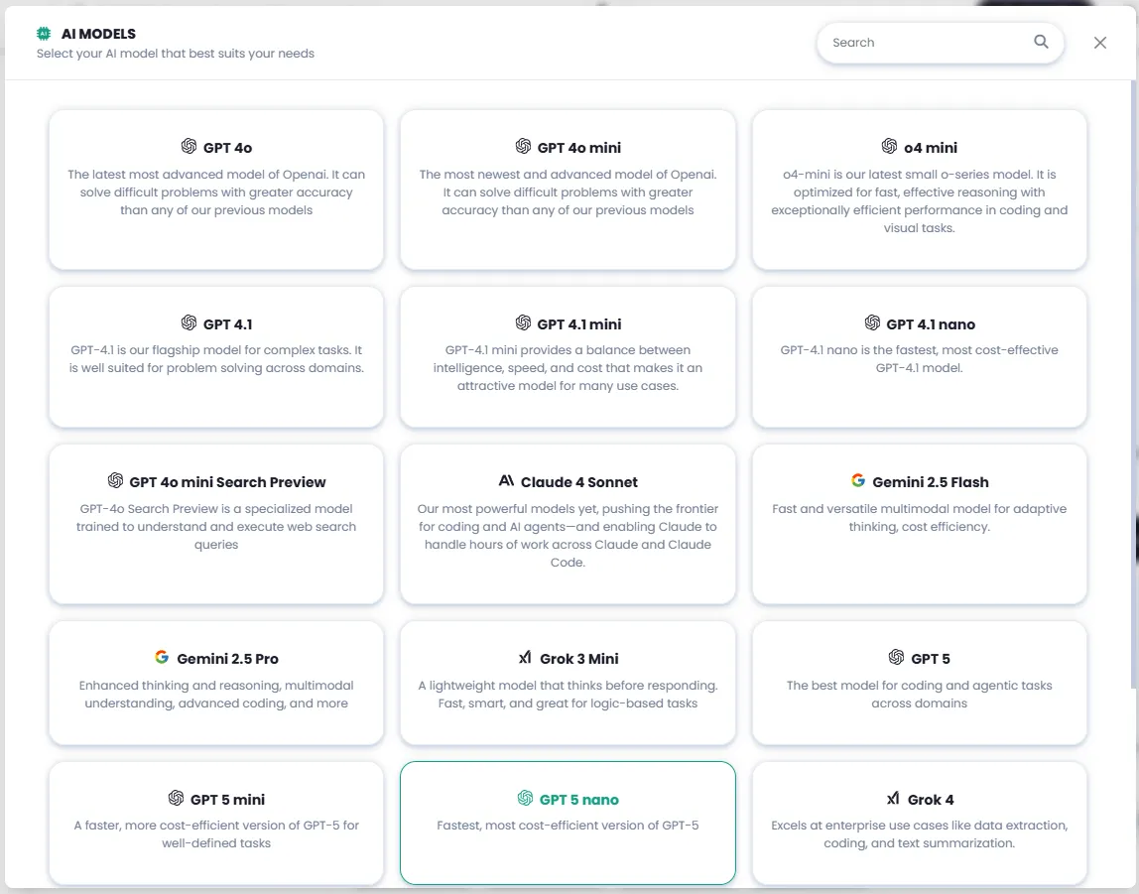Viewport: 1139px width, 894px height.
Task: Pick the Grok 3 Mini title
Action: 579,659
